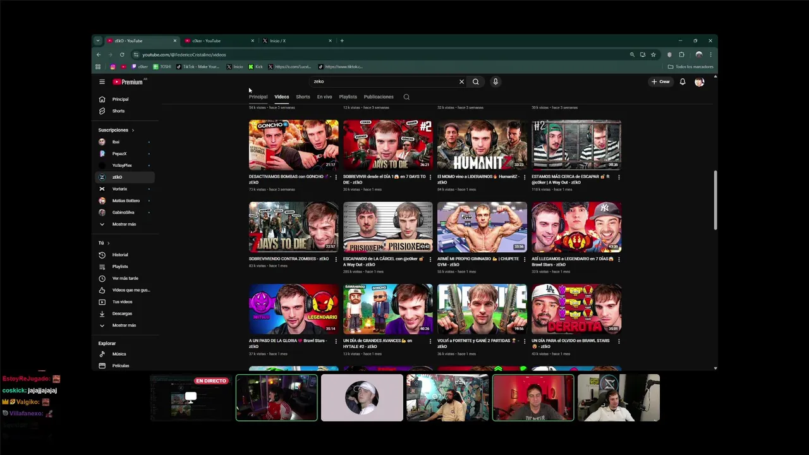This screenshot has width=809, height=455.
Task: Switch to the Principal channel tab
Action: pos(258,97)
